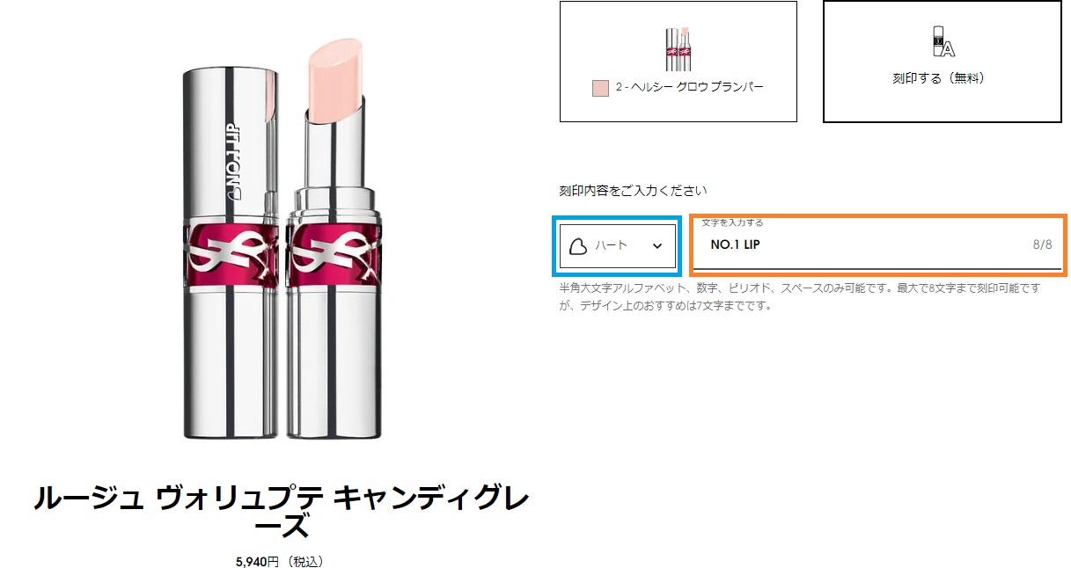The height and width of the screenshot is (568, 1071).
Task: Click the engraving icon above 刻印する
Action: tap(943, 42)
